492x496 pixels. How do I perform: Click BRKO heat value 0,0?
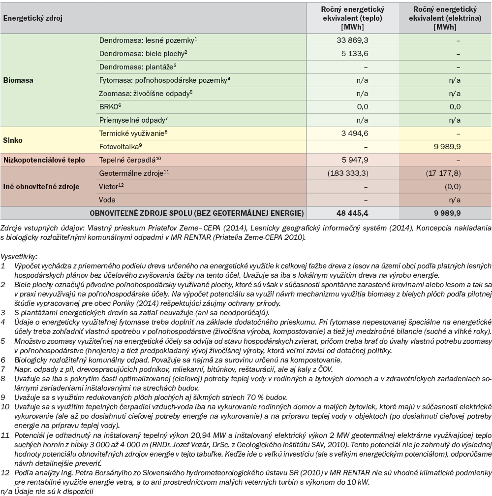point(363,106)
